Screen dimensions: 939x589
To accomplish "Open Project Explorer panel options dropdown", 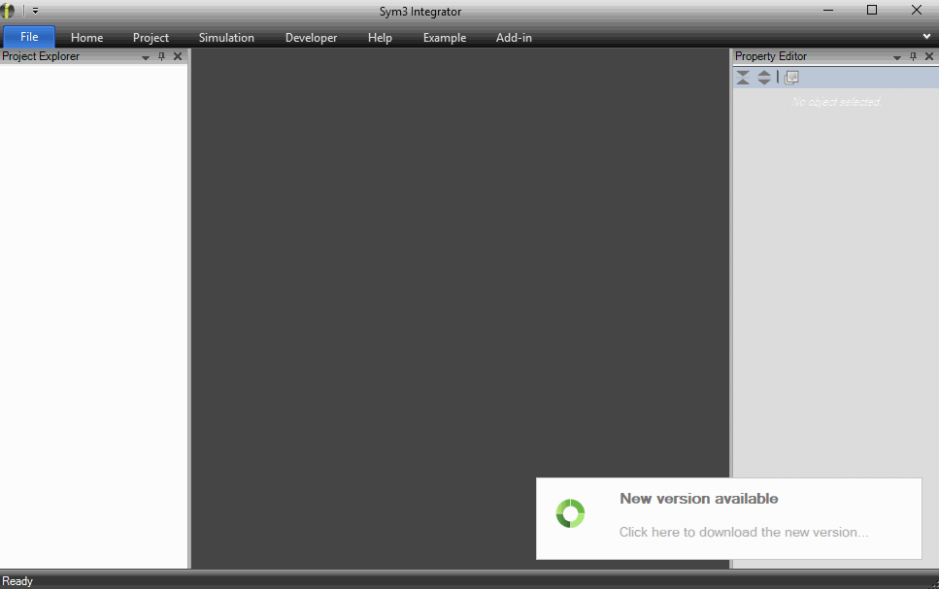I will point(146,57).
